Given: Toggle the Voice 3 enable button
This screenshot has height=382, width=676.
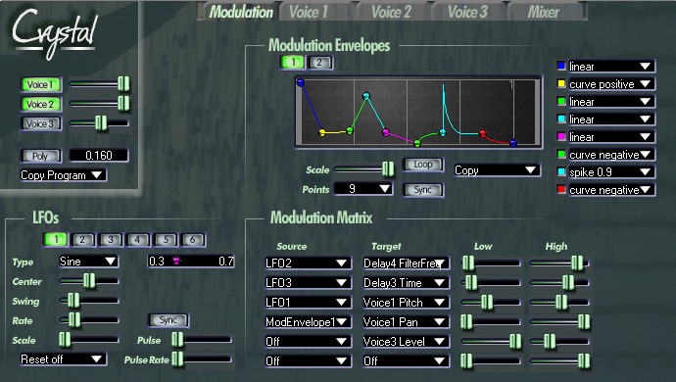Looking at the screenshot, I should coord(41,123).
